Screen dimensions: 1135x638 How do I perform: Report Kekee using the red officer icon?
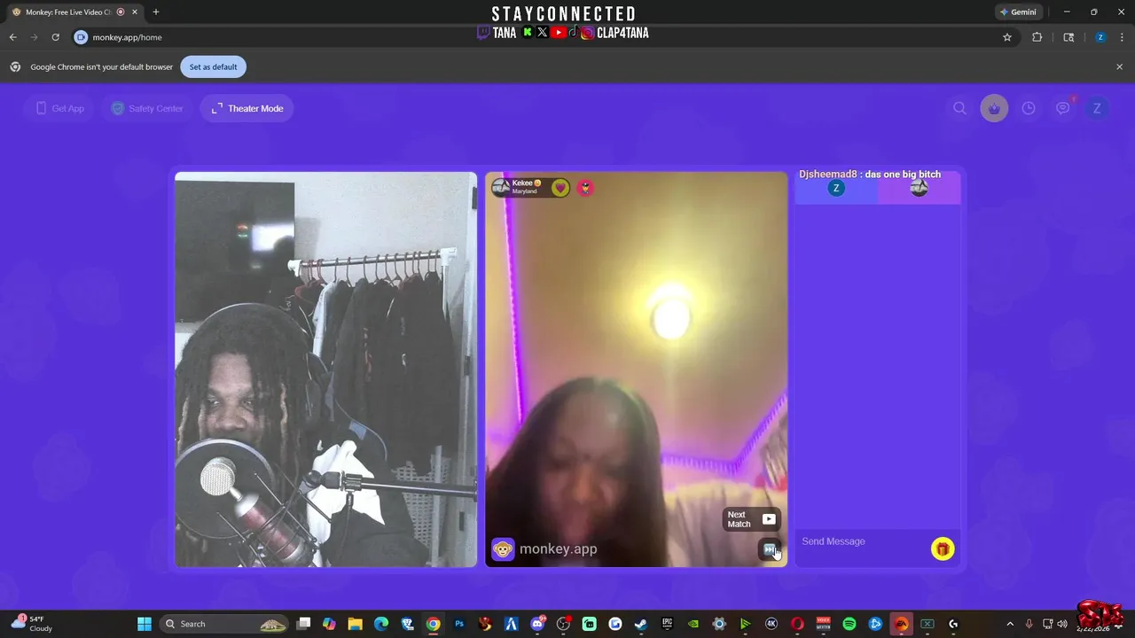click(x=585, y=188)
